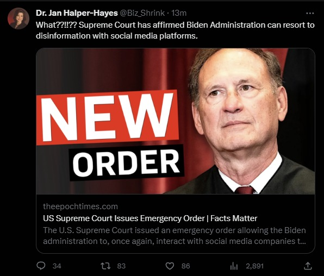Click the tweet text about Supreme Court

coord(175,30)
